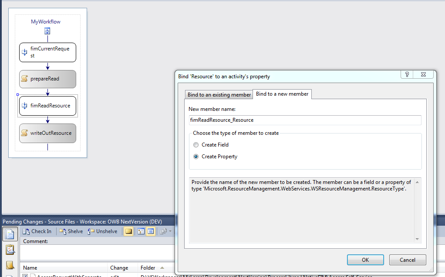This screenshot has width=445, height=277.
Task: Sort by the Change column header
Action: [122, 267]
